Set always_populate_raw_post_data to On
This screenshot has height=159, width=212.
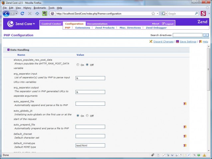78,65
